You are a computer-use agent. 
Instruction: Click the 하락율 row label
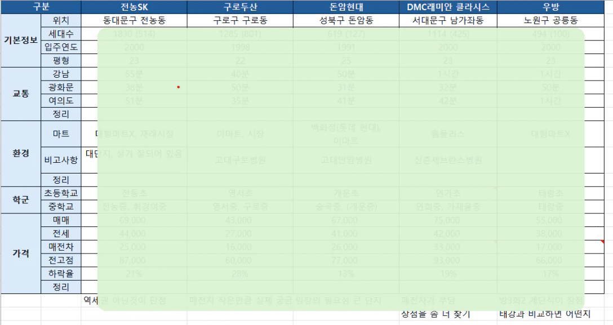(61, 273)
